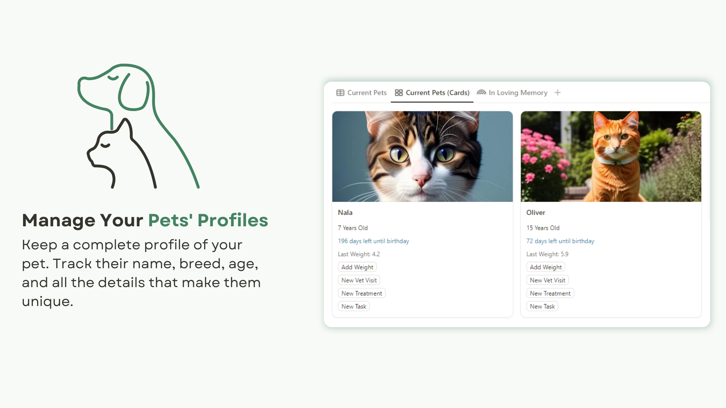Click New Vet Visit for Oliver
The image size is (726, 408).
click(547, 280)
